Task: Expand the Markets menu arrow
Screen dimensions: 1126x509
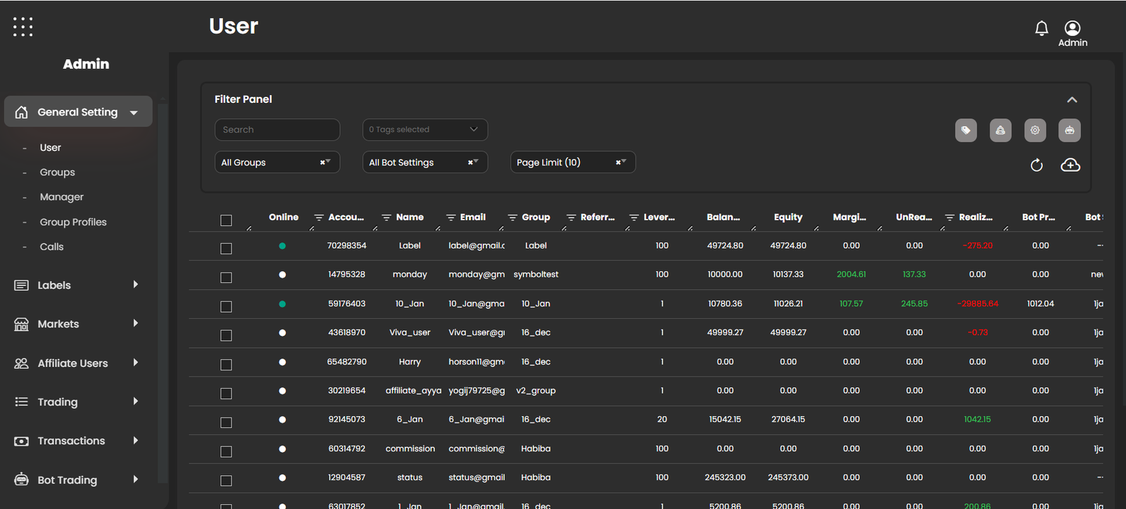Action: (x=136, y=323)
